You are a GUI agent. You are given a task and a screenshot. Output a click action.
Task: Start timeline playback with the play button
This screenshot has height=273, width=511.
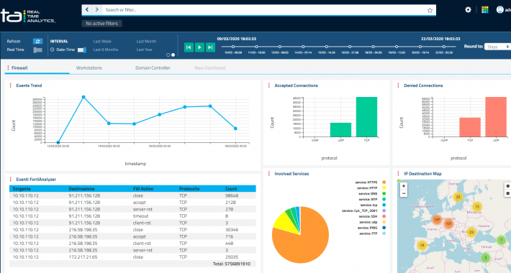pyautogui.click(x=199, y=47)
